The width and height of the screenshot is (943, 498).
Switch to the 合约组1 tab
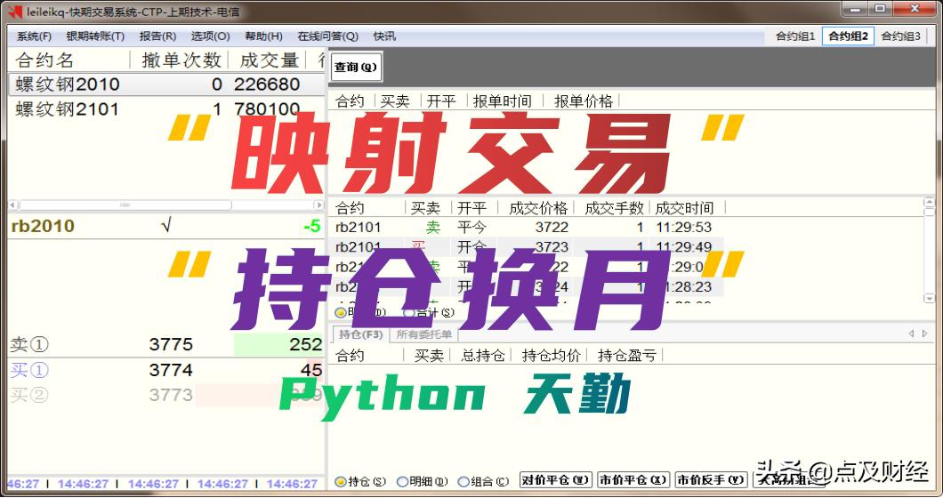(x=795, y=36)
